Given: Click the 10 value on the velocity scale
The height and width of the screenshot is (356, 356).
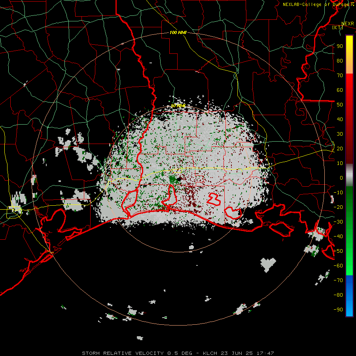Looking at the screenshot, I should [x=340, y=163].
